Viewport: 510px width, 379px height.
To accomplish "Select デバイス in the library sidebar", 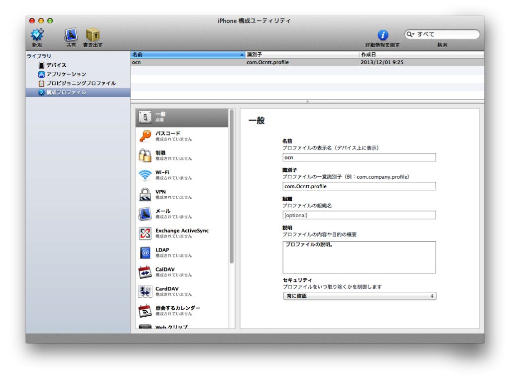I will click(x=56, y=65).
